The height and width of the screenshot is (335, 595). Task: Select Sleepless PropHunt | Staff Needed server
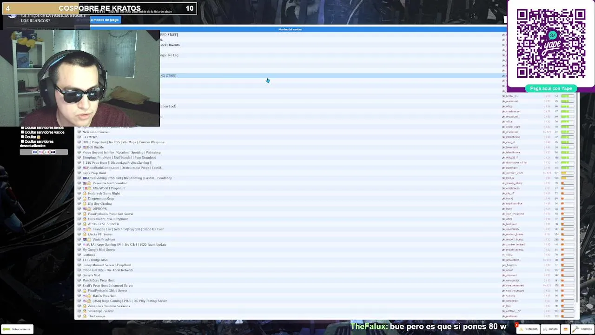tap(119, 158)
